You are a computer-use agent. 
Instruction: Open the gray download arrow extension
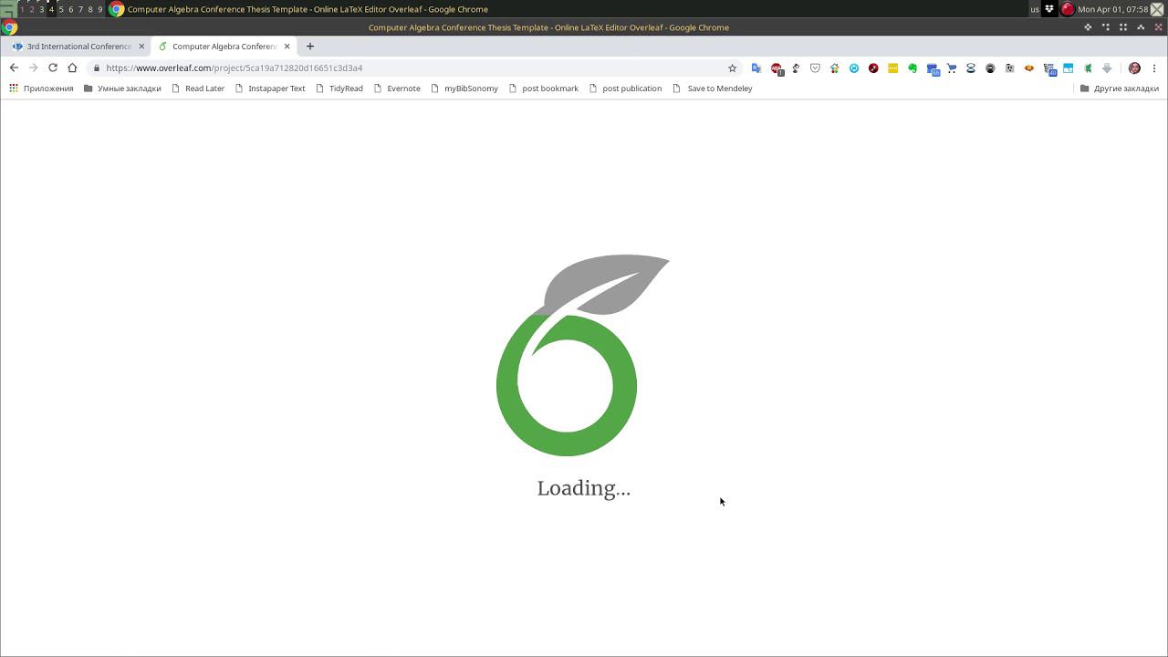pyautogui.click(x=1107, y=68)
